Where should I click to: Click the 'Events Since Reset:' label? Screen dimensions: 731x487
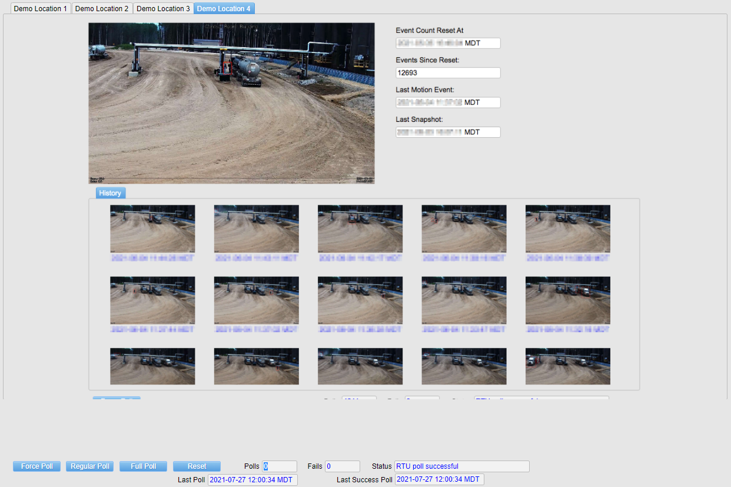pyautogui.click(x=428, y=60)
